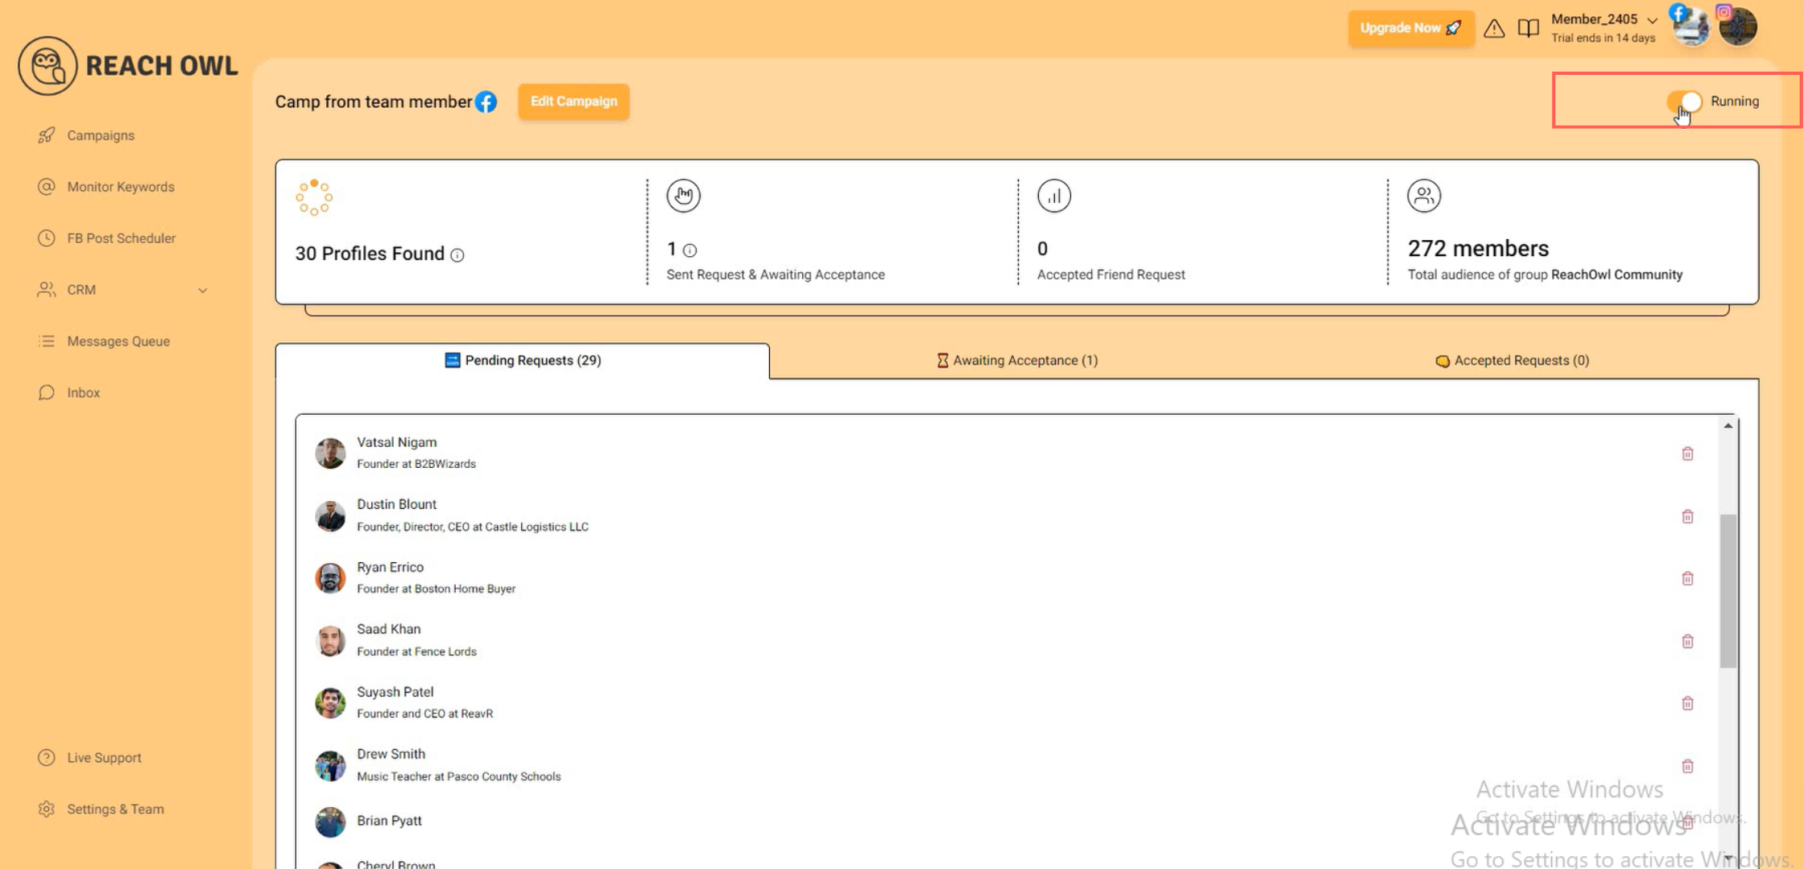Remove Saad Khan with trash icon
Image resolution: width=1804 pixels, height=869 pixels.
pyautogui.click(x=1687, y=641)
